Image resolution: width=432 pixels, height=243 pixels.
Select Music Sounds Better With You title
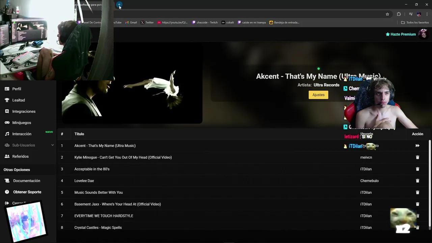click(99, 192)
